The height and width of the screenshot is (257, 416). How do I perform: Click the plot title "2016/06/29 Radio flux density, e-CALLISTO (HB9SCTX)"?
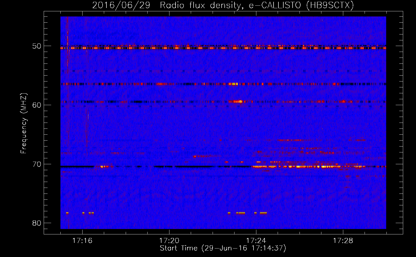(x=223, y=5)
